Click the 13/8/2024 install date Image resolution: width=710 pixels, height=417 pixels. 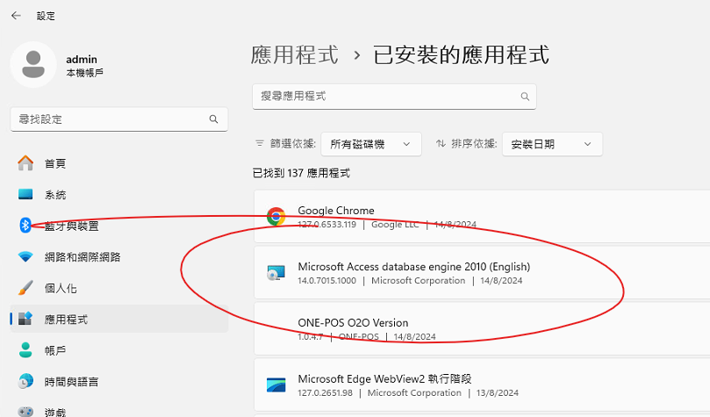coord(498,393)
